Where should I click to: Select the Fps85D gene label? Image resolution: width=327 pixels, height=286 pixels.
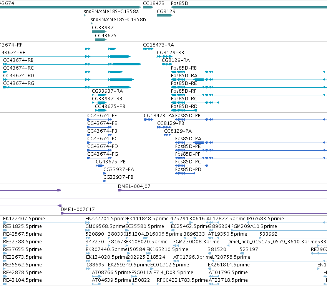click(179, 3)
